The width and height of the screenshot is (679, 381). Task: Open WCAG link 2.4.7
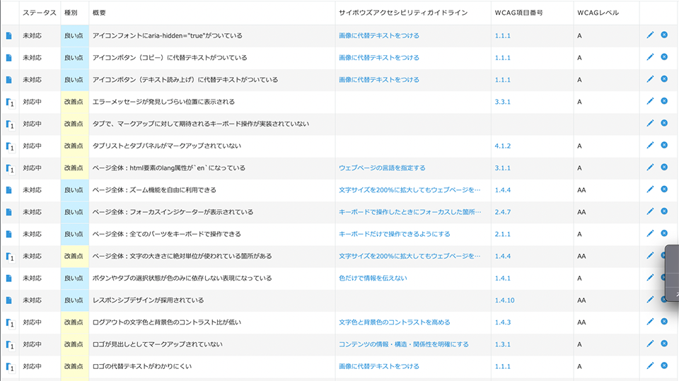[503, 213]
